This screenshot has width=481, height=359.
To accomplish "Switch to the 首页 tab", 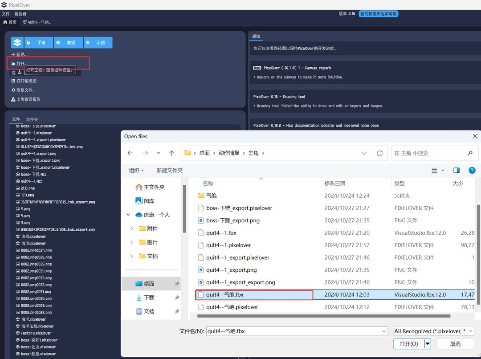I will click(10, 22).
